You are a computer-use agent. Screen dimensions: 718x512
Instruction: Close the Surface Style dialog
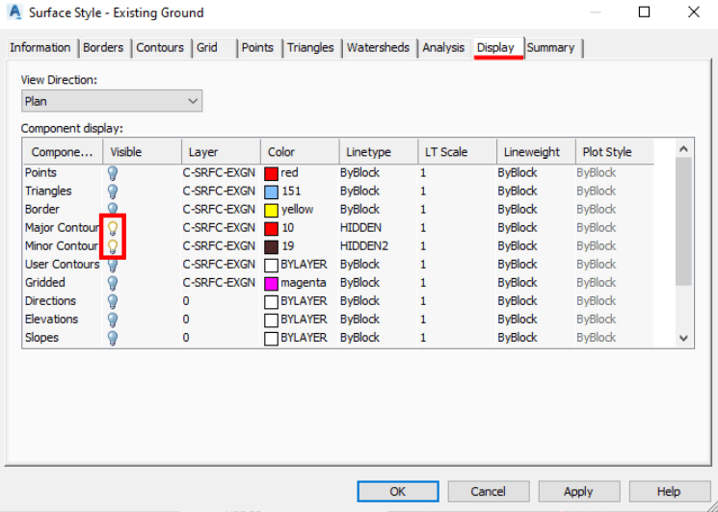[694, 13]
